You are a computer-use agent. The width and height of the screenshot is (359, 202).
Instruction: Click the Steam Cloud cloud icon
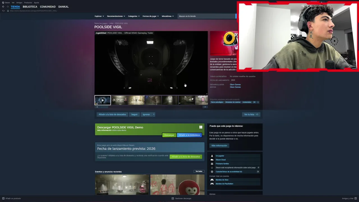point(212,160)
